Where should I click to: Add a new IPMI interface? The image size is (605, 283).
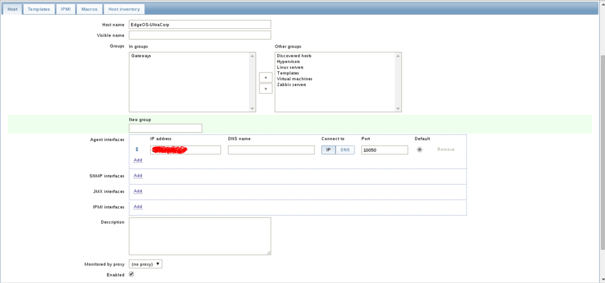138,207
